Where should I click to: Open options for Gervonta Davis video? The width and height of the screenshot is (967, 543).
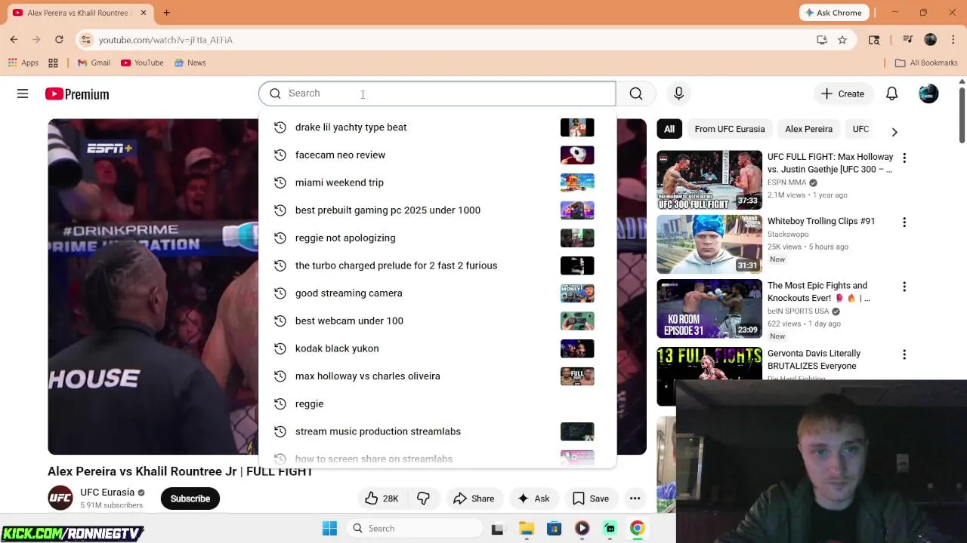[x=904, y=354]
